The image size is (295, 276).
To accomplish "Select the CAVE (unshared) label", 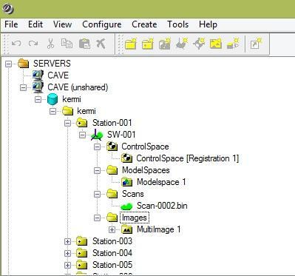I will pos(78,87).
